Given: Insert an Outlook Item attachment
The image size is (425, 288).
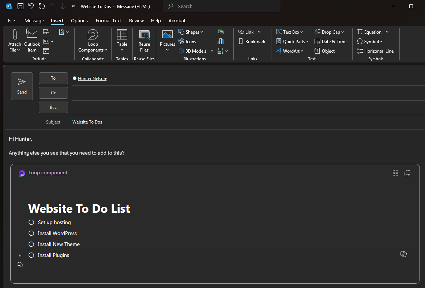Looking at the screenshot, I should (x=32, y=41).
